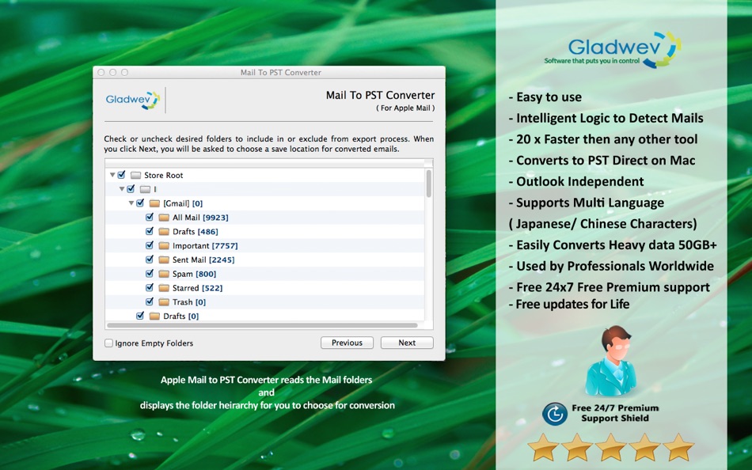The width and height of the screenshot is (752, 470).
Task: Select the [Gmail] [0] label
Action: coord(183,203)
